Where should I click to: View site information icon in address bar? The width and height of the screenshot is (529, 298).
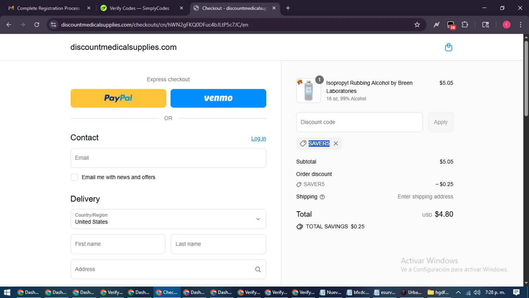(x=53, y=25)
